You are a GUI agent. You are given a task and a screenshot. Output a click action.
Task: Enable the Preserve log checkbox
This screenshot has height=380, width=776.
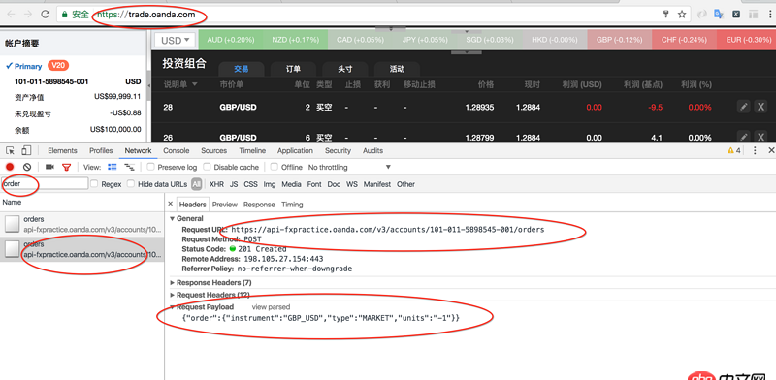click(x=151, y=167)
